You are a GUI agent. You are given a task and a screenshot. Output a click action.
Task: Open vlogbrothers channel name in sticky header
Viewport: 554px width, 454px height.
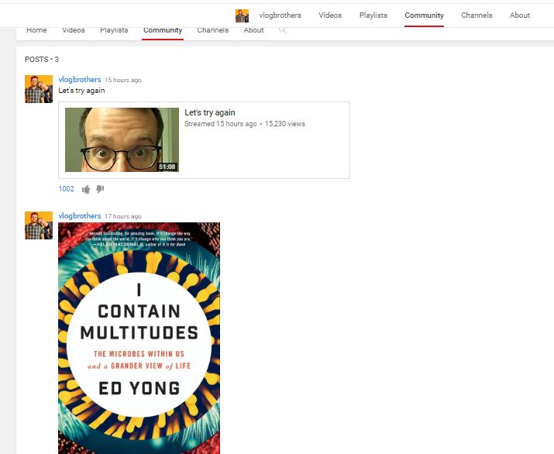pos(280,15)
